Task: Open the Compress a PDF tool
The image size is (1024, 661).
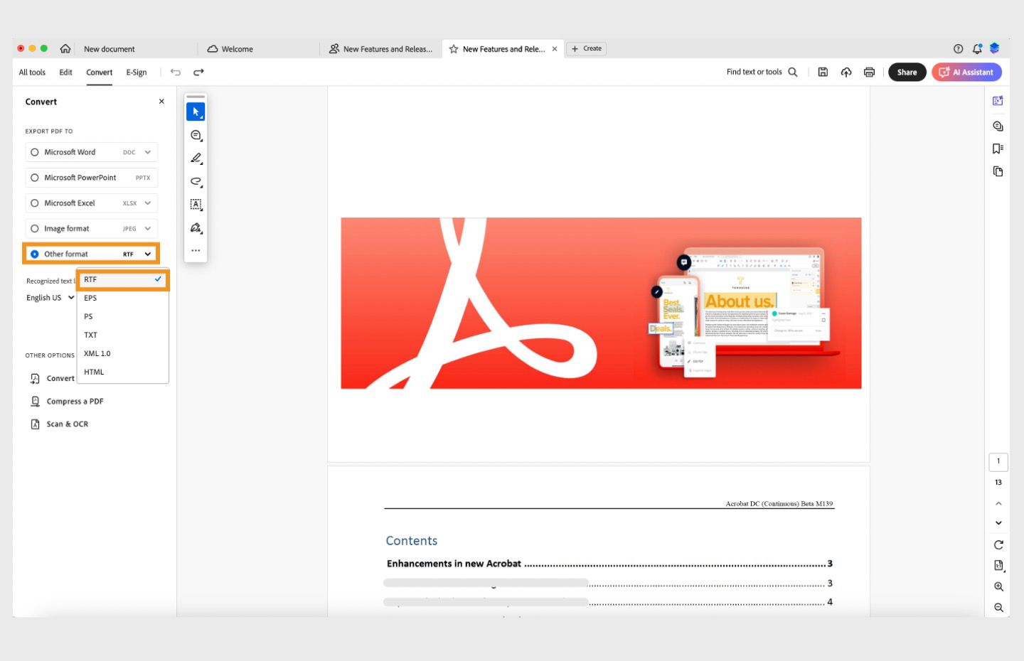Action: 74,401
